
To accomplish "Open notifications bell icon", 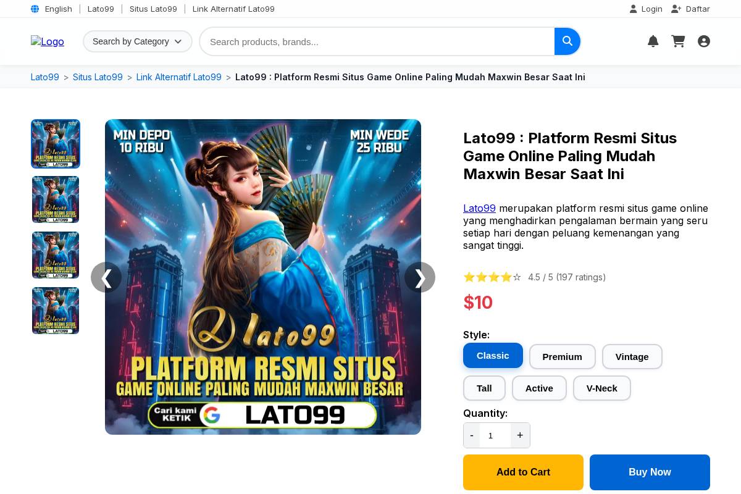I will 653,41.
